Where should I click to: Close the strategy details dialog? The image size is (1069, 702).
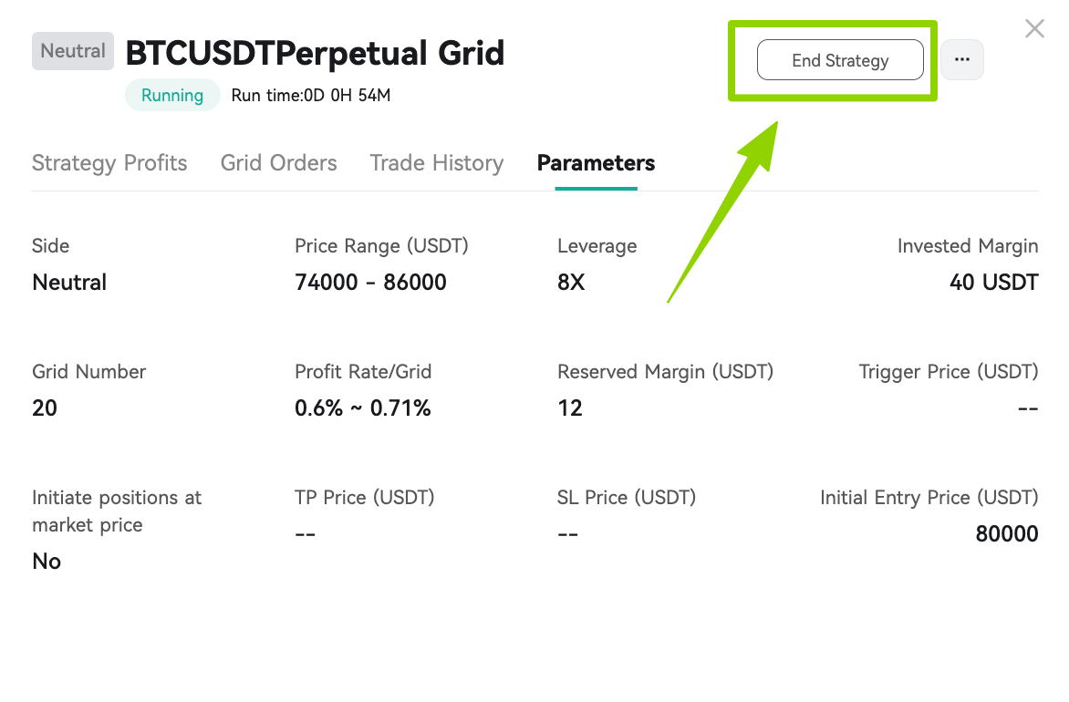(x=1034, y=28)
